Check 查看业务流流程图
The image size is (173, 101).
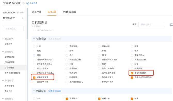(x=99, y=60)
